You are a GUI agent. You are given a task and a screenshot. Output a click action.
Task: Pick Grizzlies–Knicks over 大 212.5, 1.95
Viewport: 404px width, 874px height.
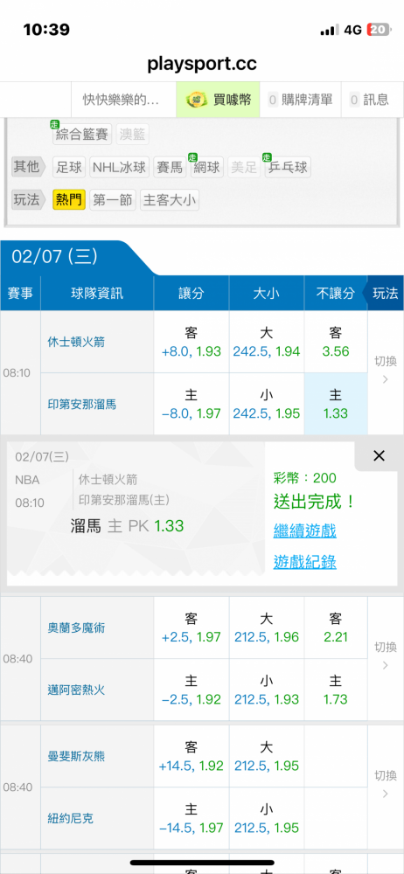pos(267,756)
